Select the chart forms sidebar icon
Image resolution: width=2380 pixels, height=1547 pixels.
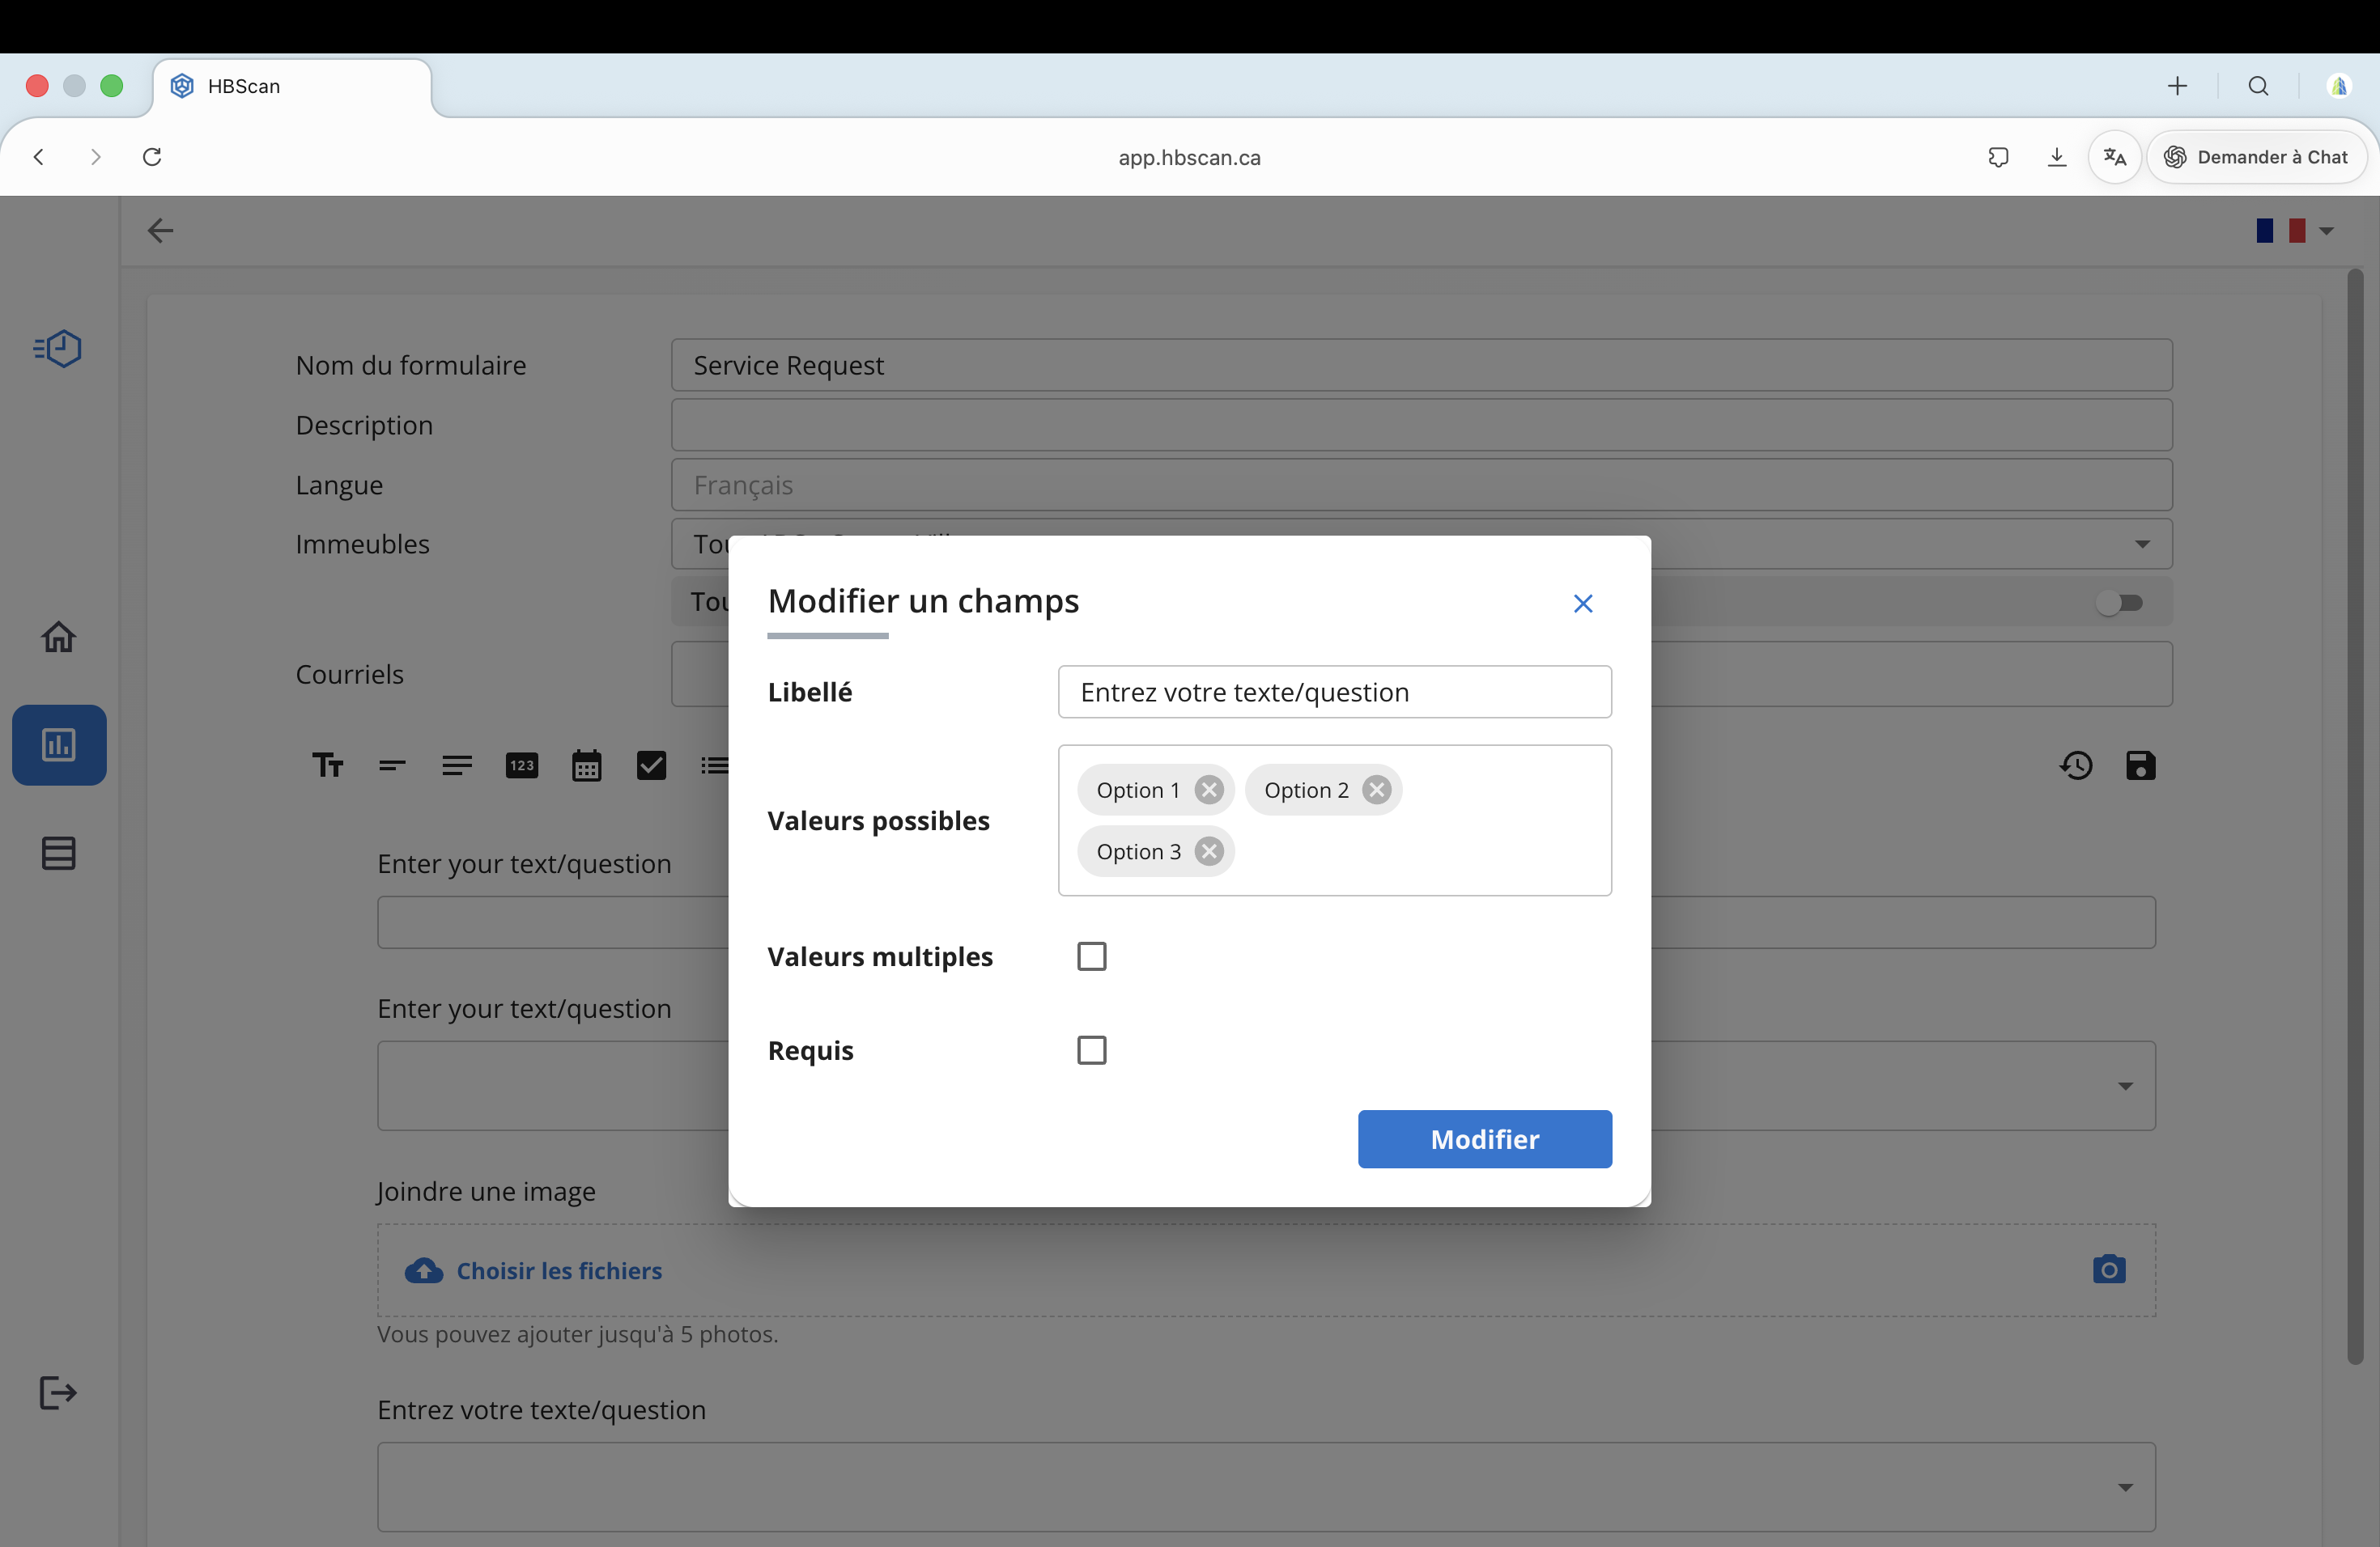point(59,744)
